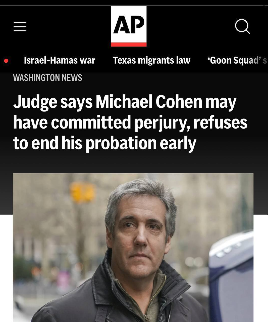Open Washington News section link
268x322 pixels.
click(47, 78)
